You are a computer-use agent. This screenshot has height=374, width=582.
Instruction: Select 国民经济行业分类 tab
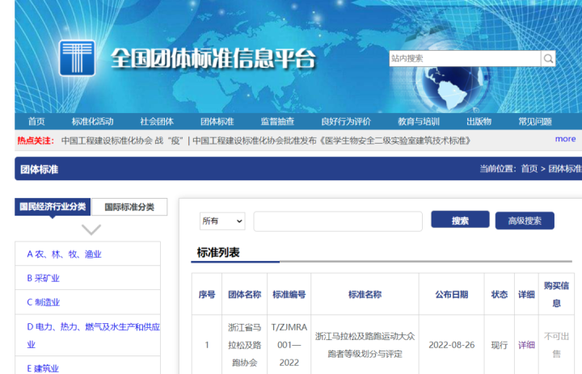(x=53, y=207)
